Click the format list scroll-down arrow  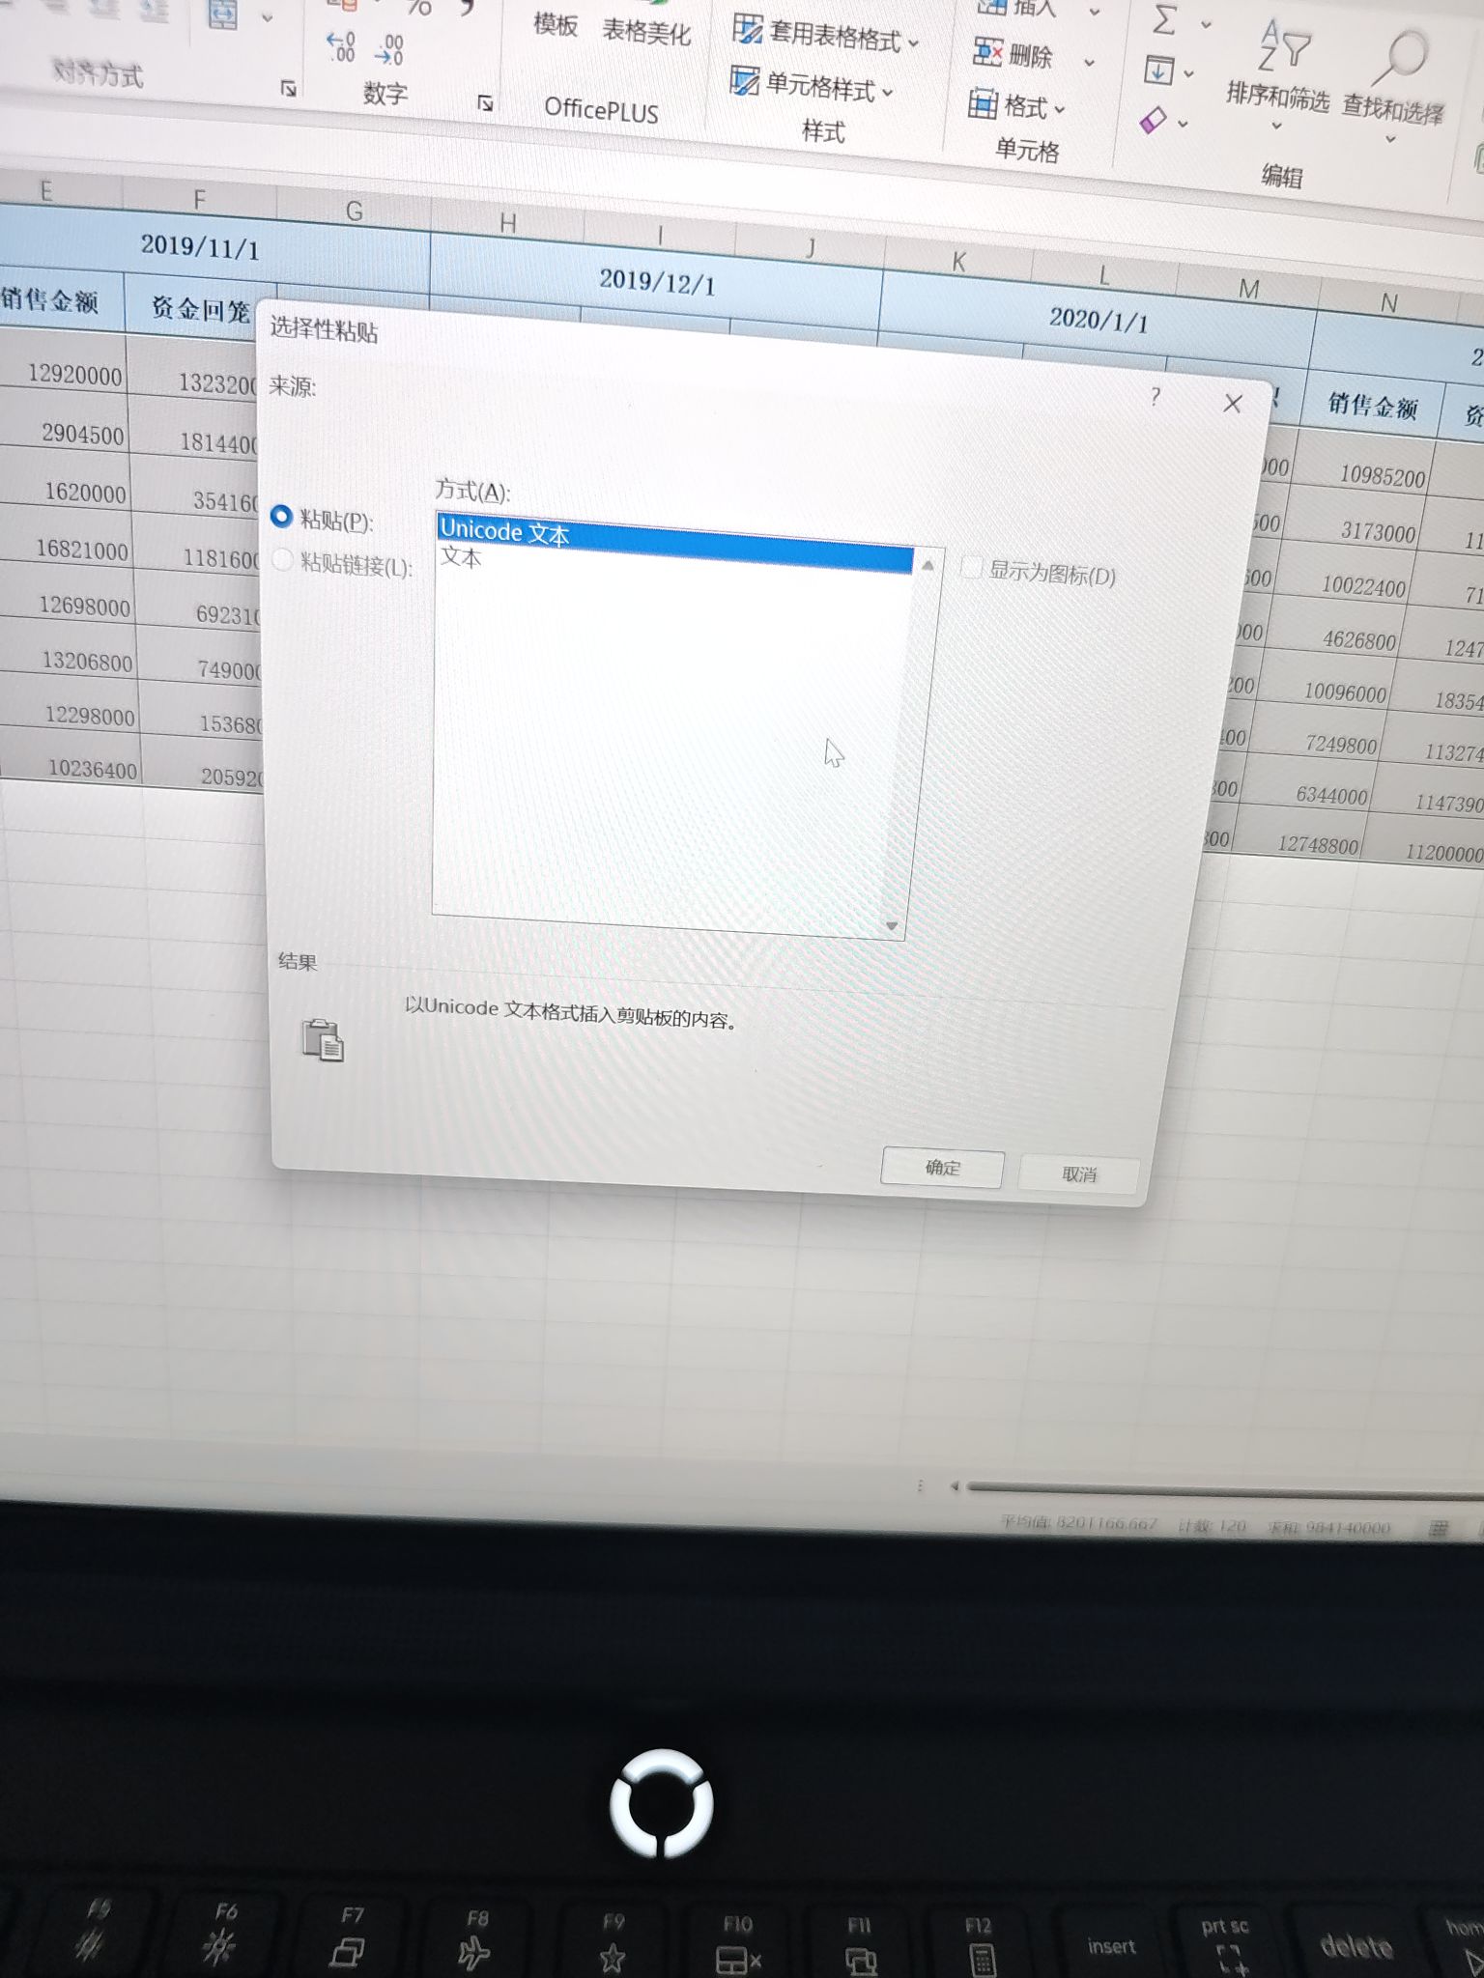(892, 926)
